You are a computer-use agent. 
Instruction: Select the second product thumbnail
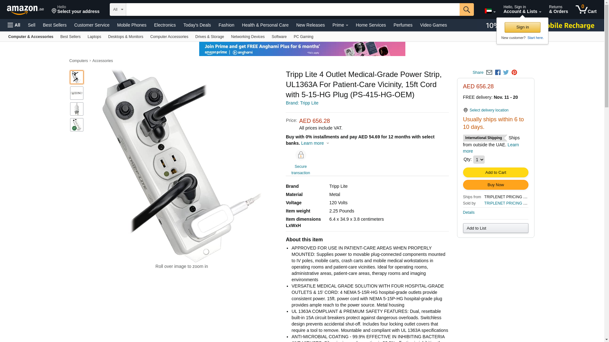pos(77,93)
